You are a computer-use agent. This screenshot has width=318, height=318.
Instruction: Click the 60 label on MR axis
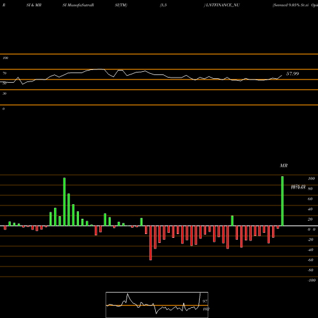click(310, 199)
